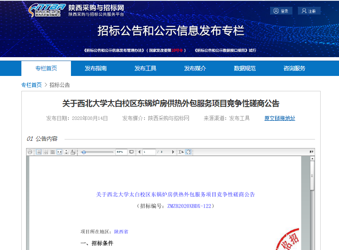Go to next page arrow
339x250 pixels.
(x=173, y=152)
